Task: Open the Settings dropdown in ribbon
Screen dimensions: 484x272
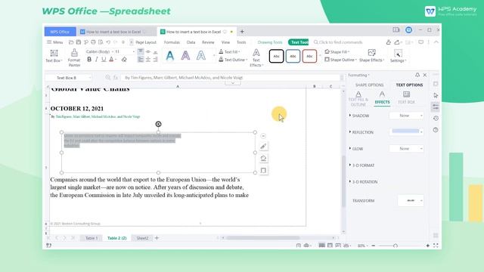Action: click(398, 56)
